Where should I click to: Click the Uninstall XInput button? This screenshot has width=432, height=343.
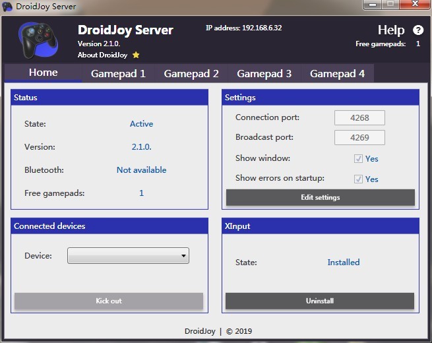point(320,301)
